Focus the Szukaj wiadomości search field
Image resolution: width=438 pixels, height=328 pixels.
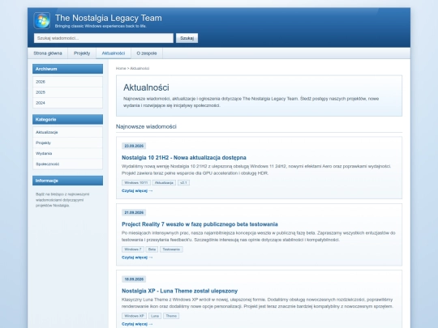click(x=104, y=38)
